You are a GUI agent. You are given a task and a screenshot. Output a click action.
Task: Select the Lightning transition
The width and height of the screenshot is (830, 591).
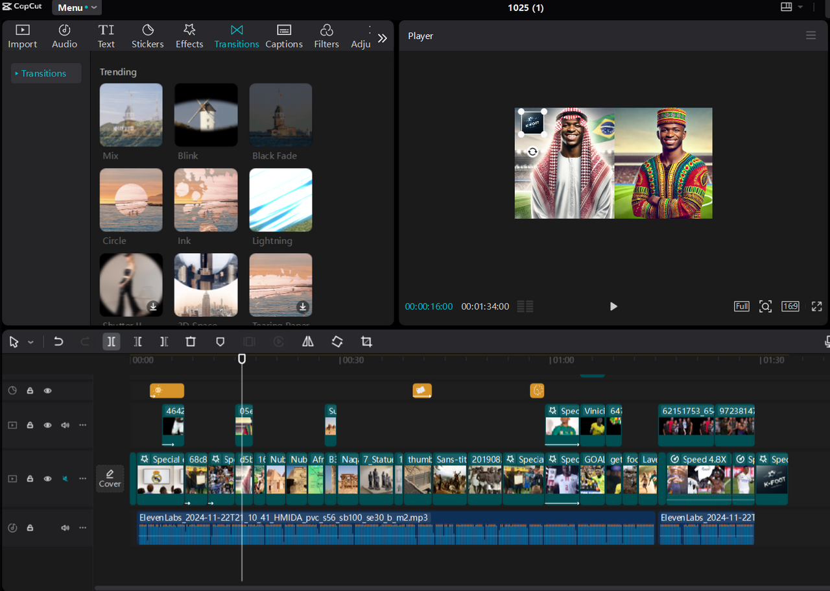tap(281, 200)
